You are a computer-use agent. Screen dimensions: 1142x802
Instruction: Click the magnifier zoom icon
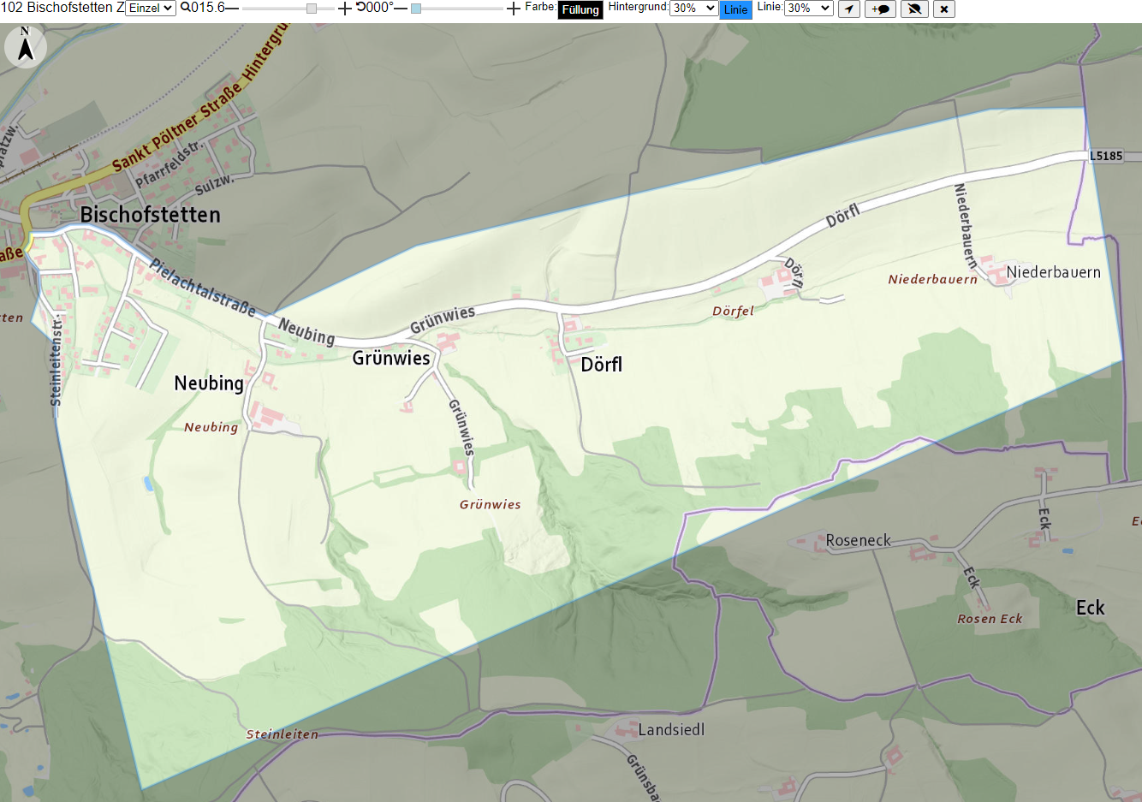(185, 8)
